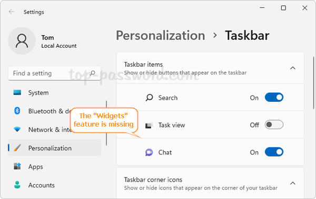Screen dimensions: 316x199
Task: Click the Bluetooth icon in sidebar
Action: [x=17, y=111]
